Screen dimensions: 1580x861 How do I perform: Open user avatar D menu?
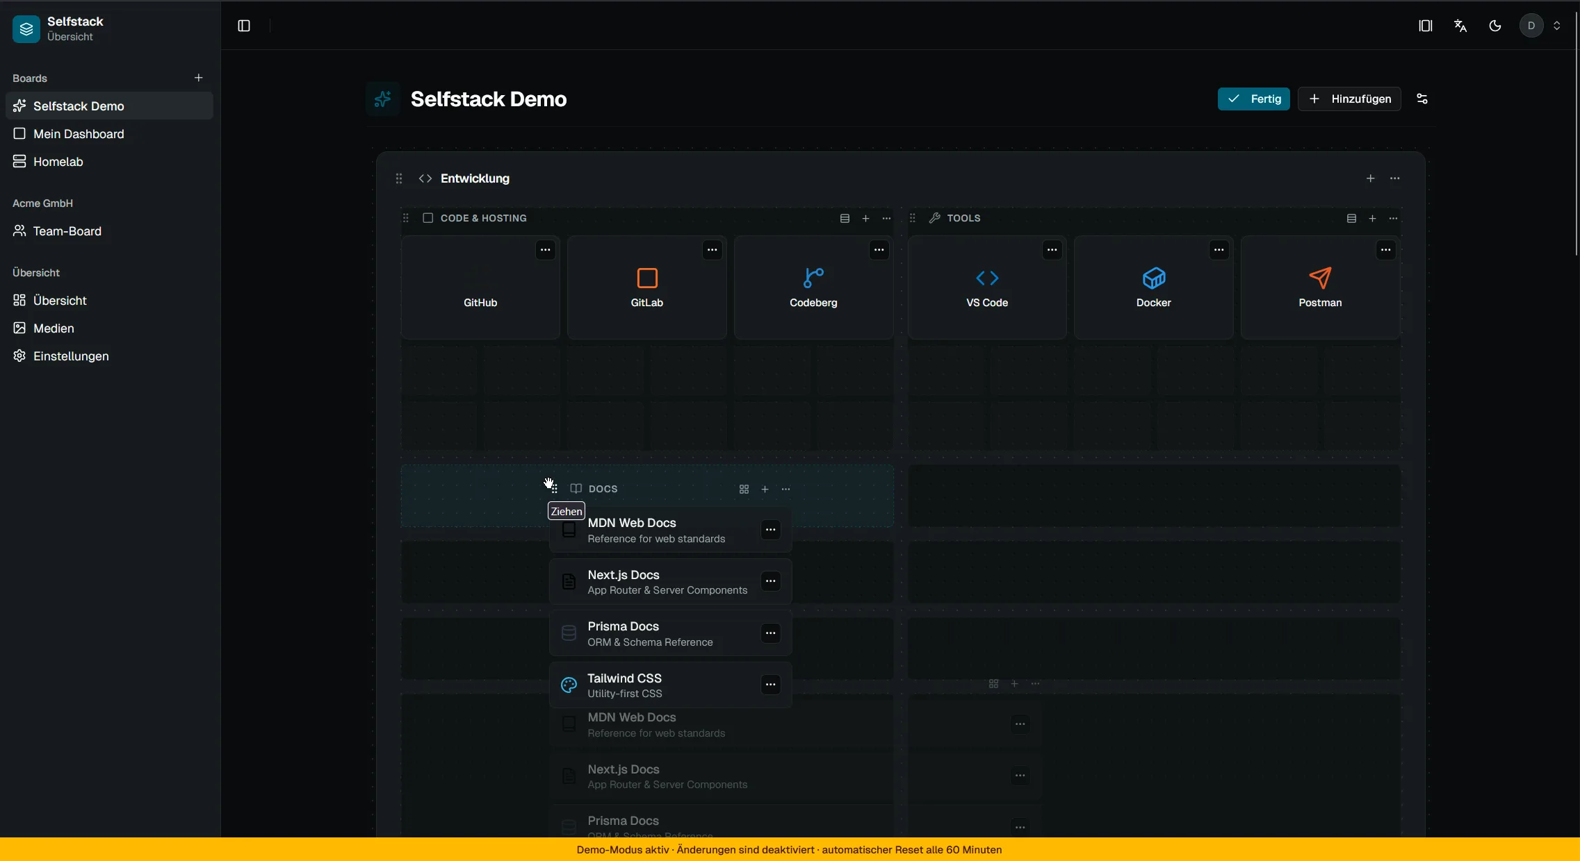coord(1531,26)
